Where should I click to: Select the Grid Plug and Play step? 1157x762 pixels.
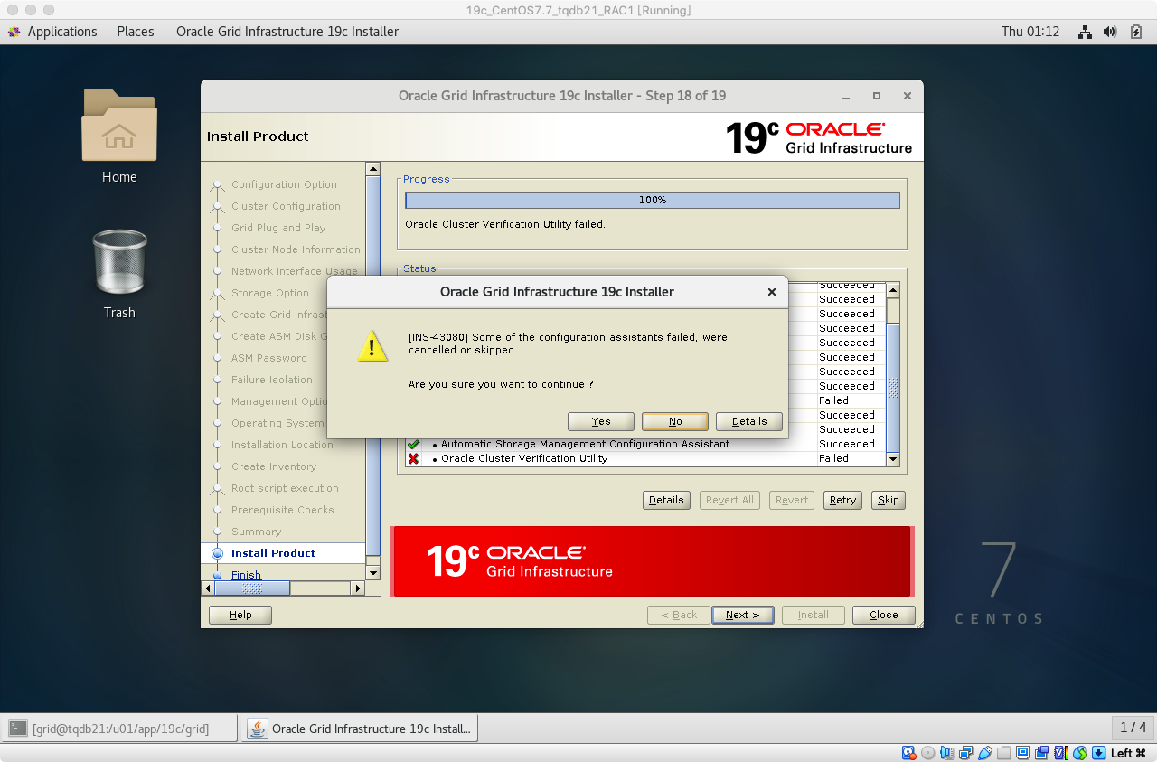(x=278, y=228)
